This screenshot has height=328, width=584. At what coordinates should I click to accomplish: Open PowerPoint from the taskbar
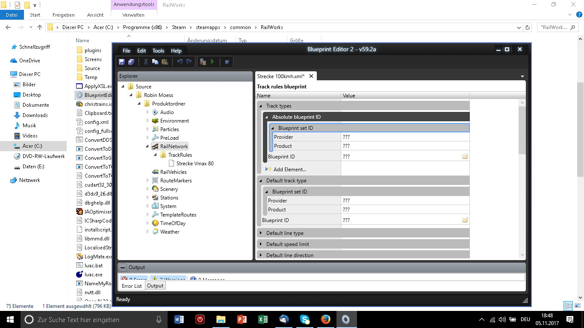(x=242, y=319)
